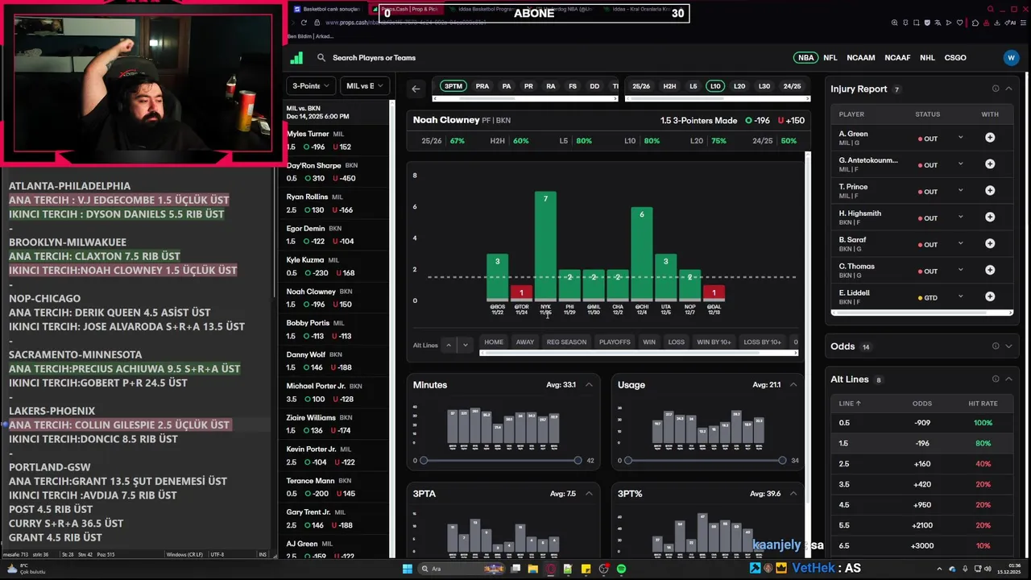Screen dimensions: 1031x580
Task: Select the L10 range pill
Action: pos(714,86)
